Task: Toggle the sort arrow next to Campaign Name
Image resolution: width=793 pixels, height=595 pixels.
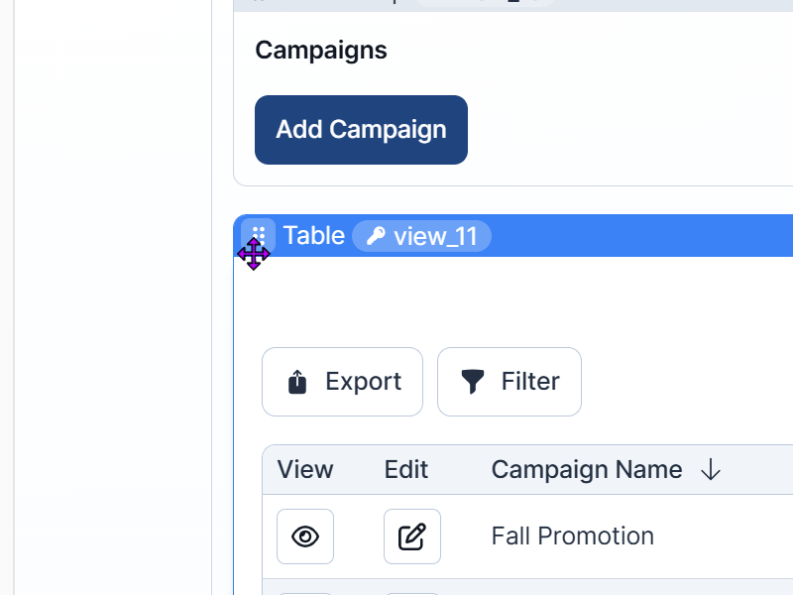Action: pos(711,469)
